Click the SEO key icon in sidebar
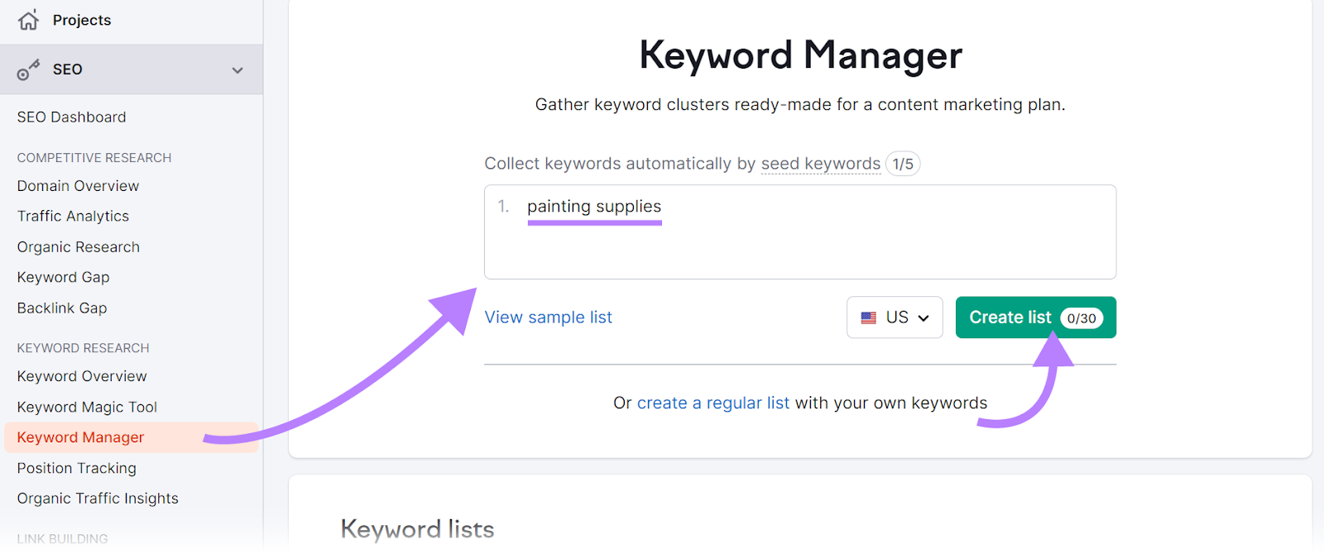The image size is (1324, 554). pyautogui.click(x=29, y=69)
